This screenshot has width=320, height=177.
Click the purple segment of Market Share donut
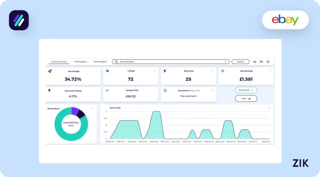coord(75,110)
